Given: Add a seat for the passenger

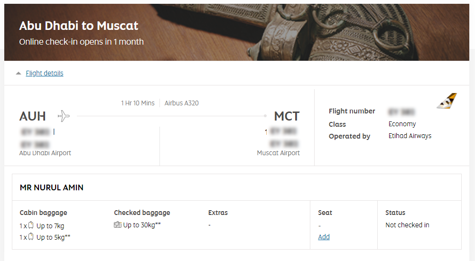Looking at the screenshot, I should [324, 237].
